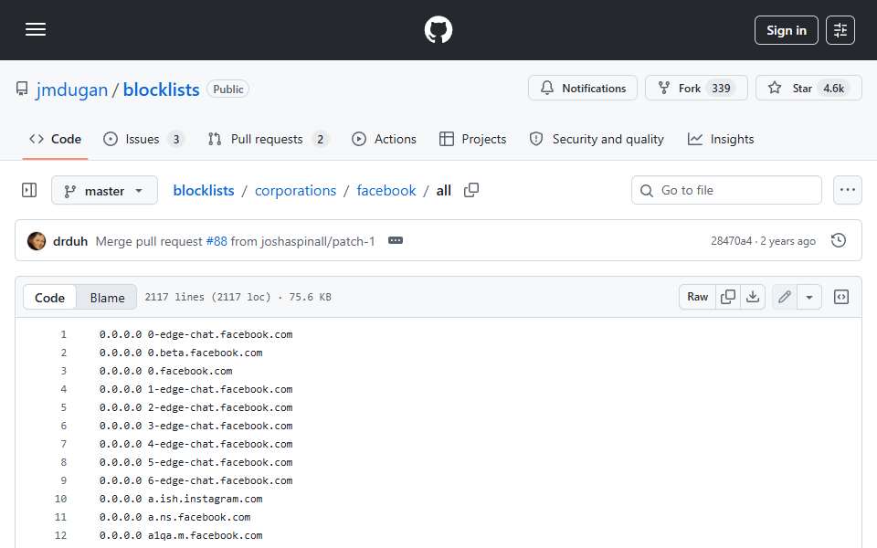
Task: Open the master branch dropdown
Action: tap(104, 191)
